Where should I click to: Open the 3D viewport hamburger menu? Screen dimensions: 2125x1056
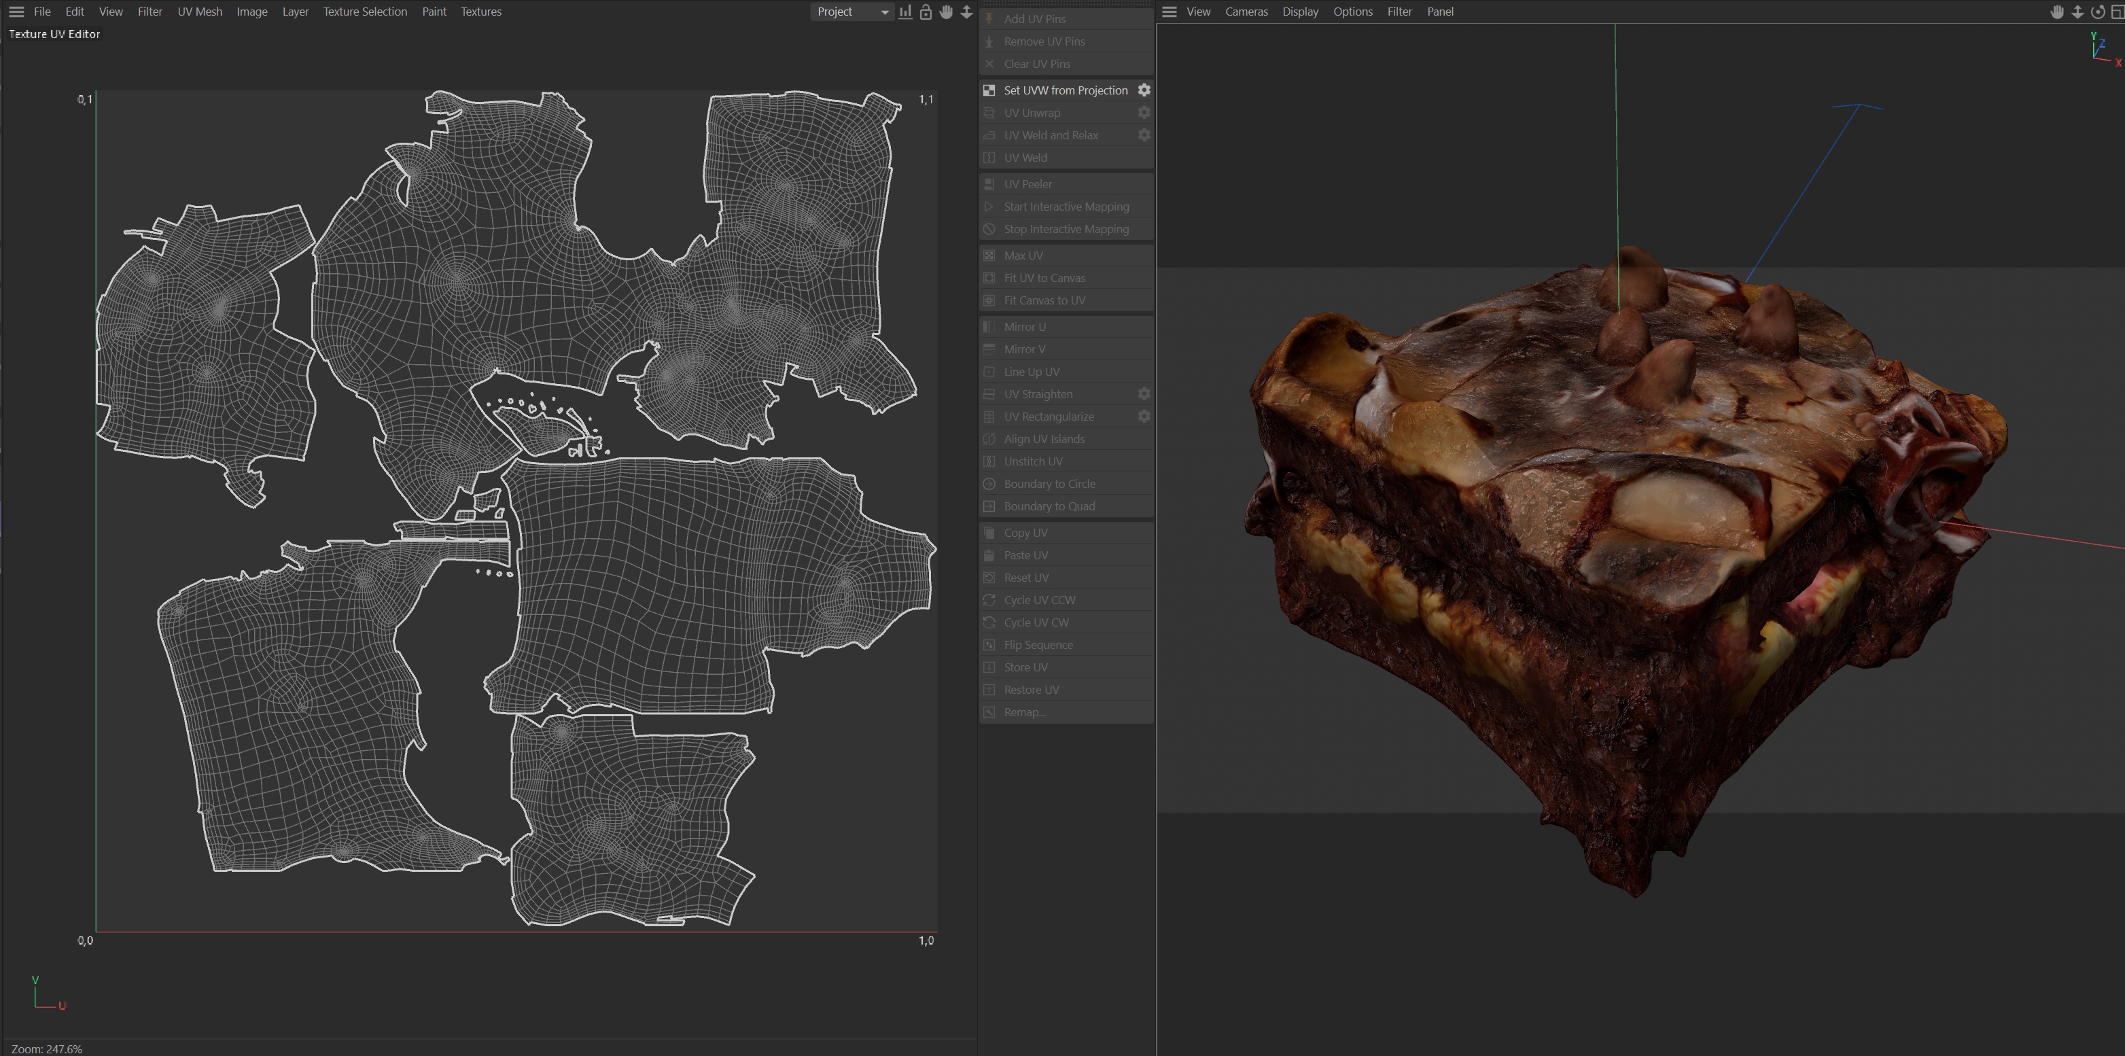point(1169,12)
